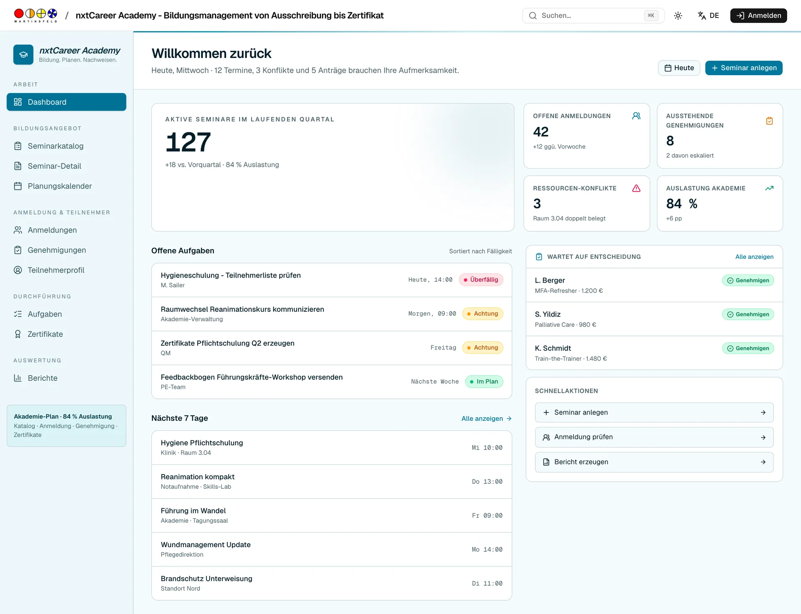
Task: Click the clipboard icon beside Wartet auf Entscheidung
Action: [539, 257]
